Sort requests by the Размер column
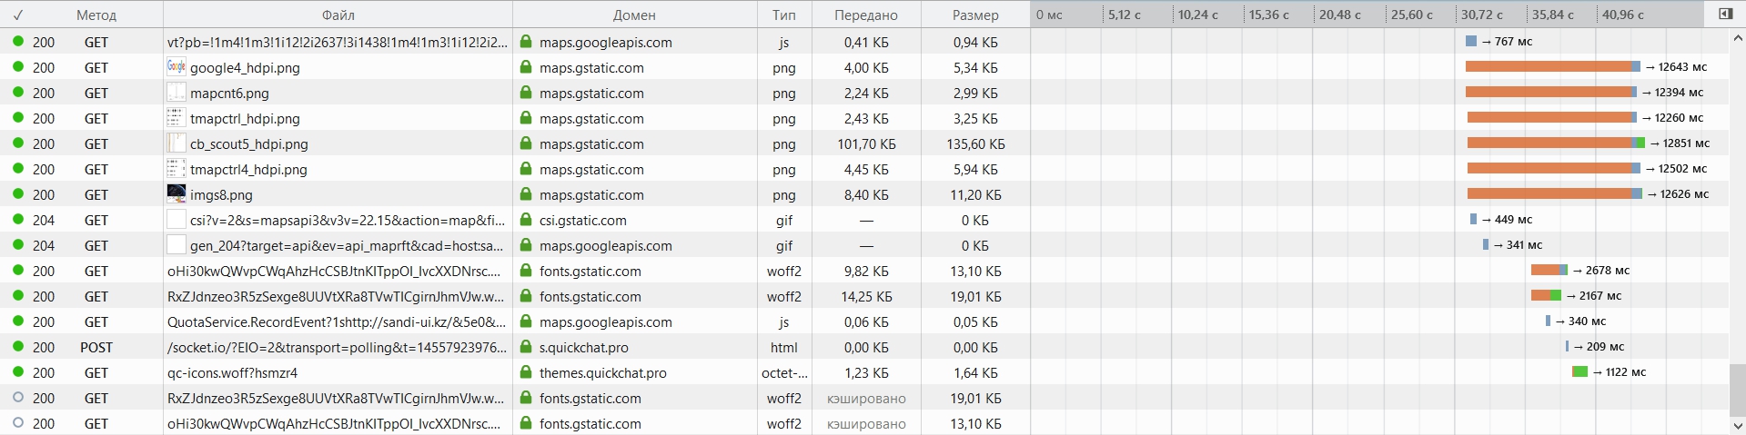Image resolution: width=1746 pixels, height=435 pixels. pyautogui.click(x=975, y=15)
